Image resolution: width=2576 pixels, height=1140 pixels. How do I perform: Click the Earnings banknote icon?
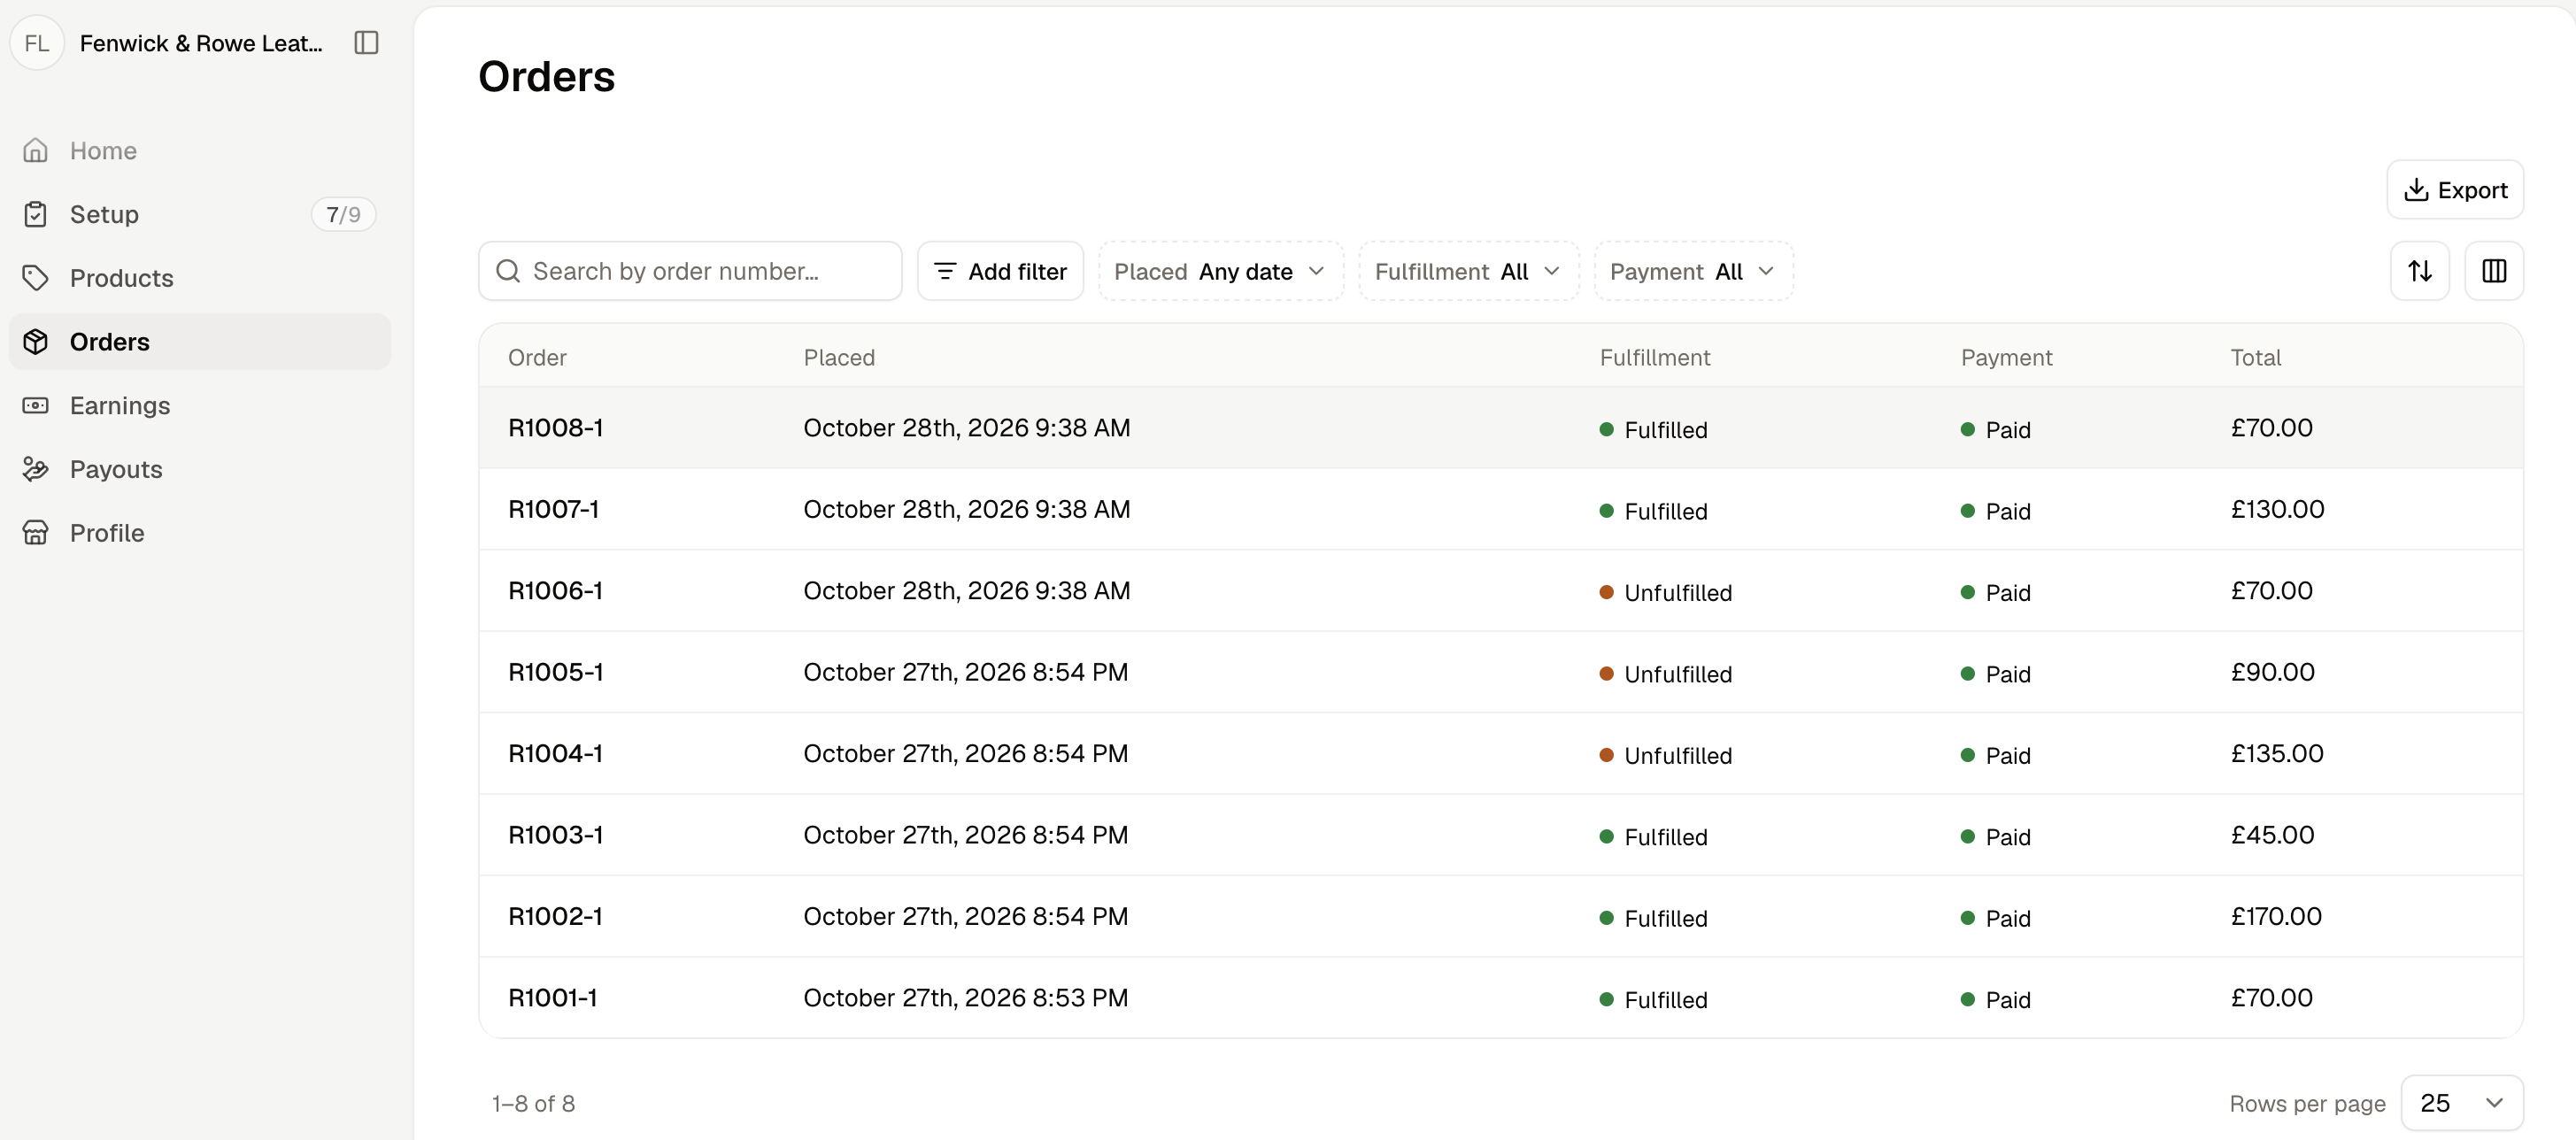pos(36,405)
